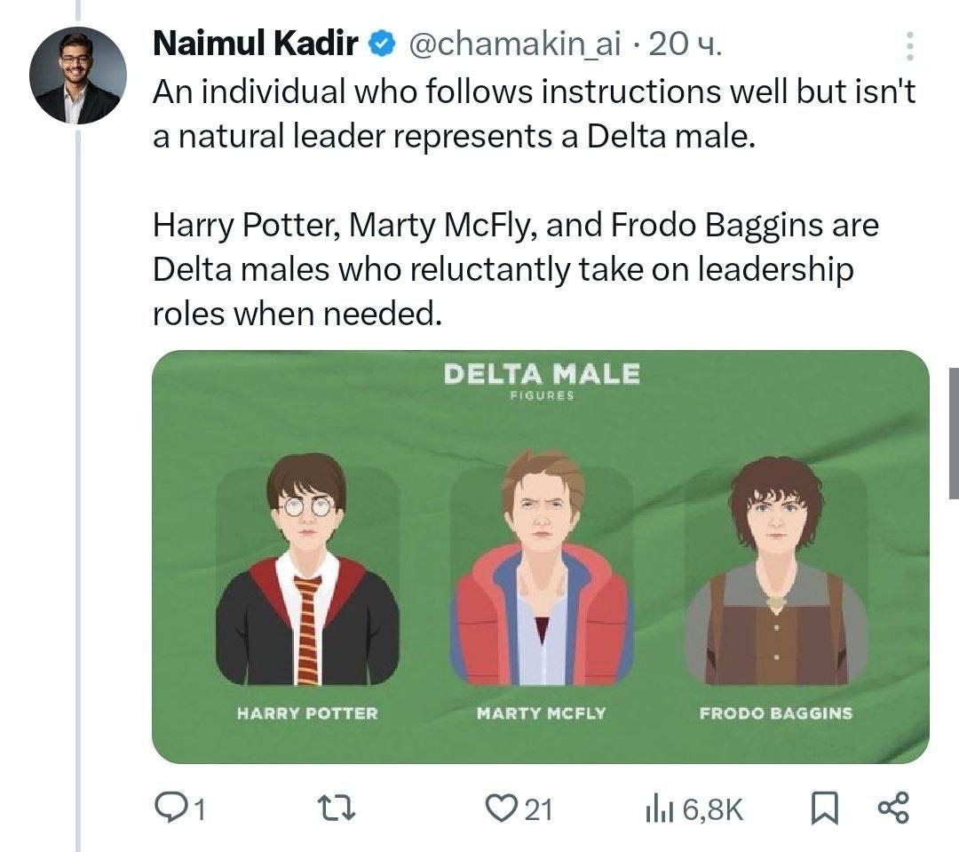This screenshot has height=852, width=959.
Task: Click the paragraph mentioning Frodo Baggins
Action: (515, 269)
